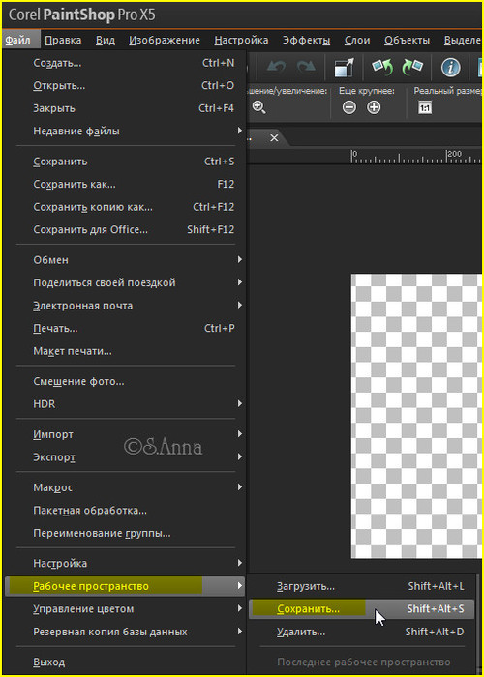Image resolution: width=484 pixels, height=677 pixels.
Task: Choose Открыть... menu entry
Action: pyautogui.click(x=125, y=85)
